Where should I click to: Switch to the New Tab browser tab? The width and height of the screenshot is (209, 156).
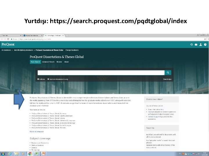coord(11,36)
